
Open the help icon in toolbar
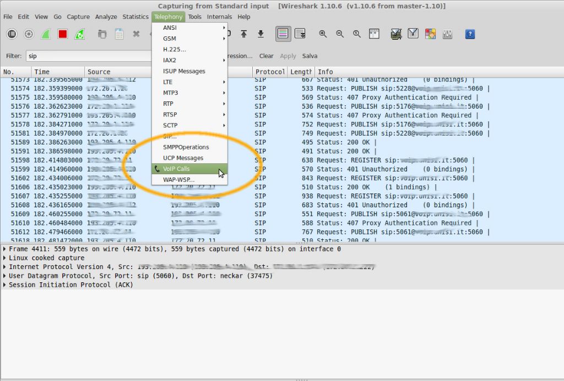coord(470,34)
